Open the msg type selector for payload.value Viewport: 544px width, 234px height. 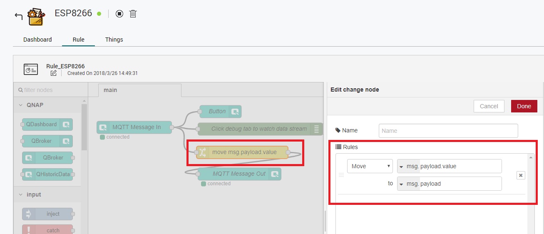point(402,166)
